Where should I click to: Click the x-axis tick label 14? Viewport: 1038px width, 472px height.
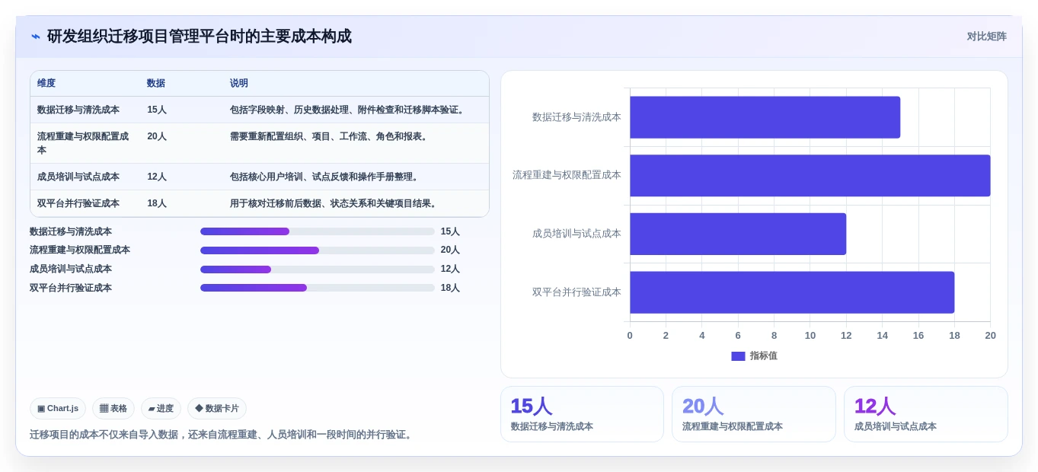pyautogui.click(x=882, y=336)
